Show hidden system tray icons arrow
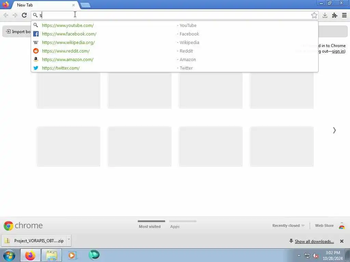 click(x=299, y=256)
